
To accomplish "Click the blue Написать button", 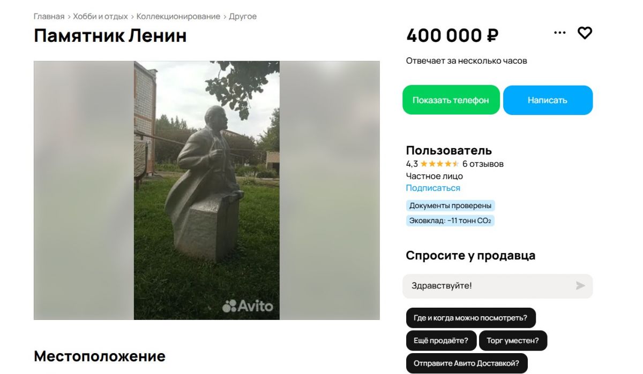I will [x=548, y=100].
